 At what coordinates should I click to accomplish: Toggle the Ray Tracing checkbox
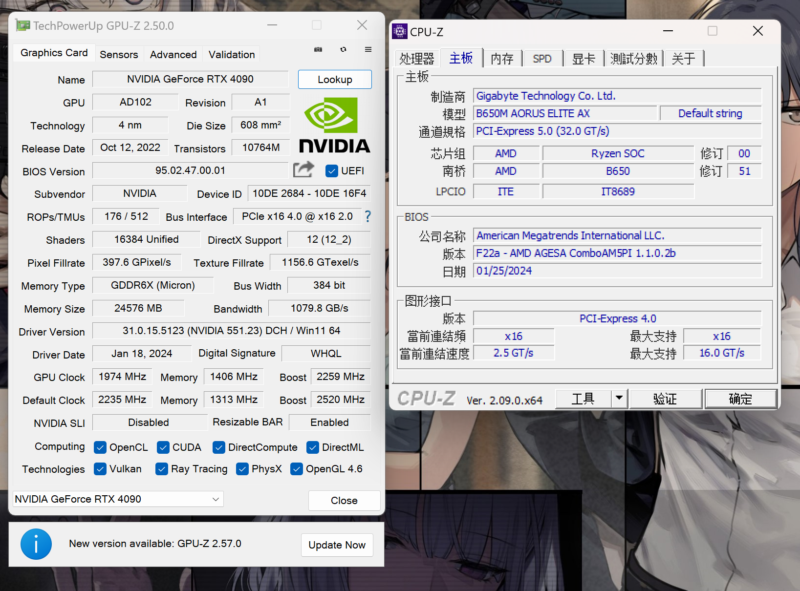[x=162, y=469]
